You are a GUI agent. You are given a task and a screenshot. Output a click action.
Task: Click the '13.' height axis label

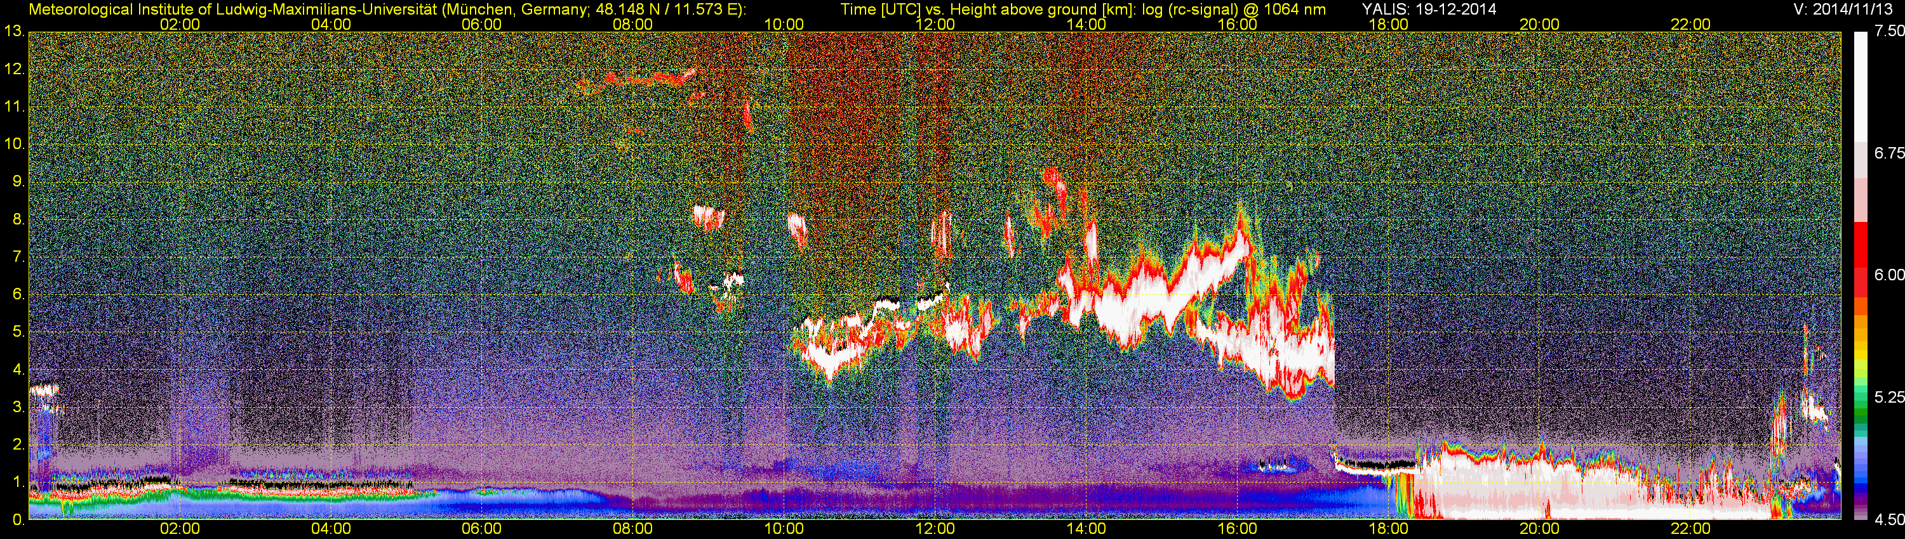point(14,32)
